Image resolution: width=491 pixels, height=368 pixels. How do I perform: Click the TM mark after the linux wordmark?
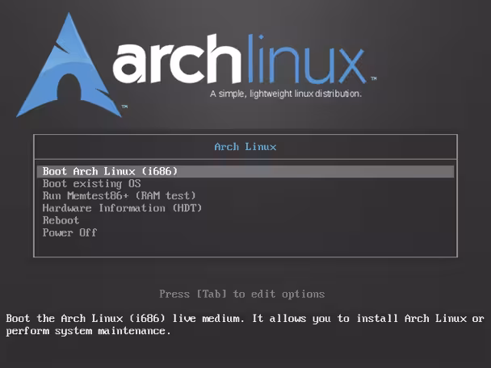[374, 78]
